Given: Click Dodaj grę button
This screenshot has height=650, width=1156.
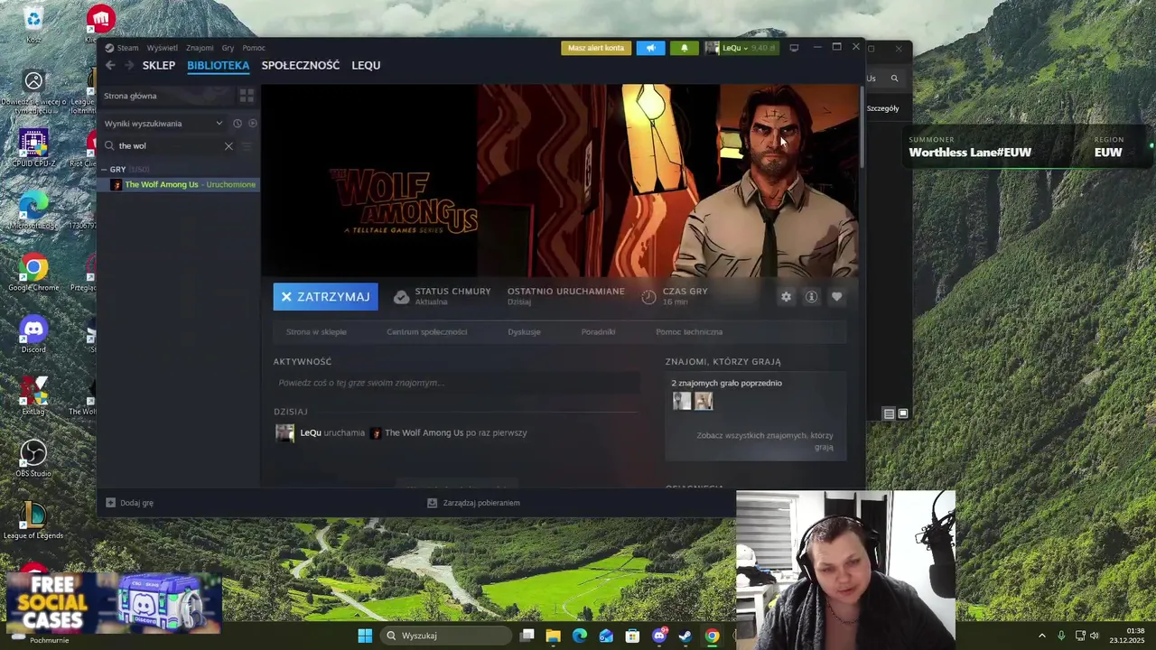Looking at the screenshot, I should pyautogui.click(x=130, y=503).
